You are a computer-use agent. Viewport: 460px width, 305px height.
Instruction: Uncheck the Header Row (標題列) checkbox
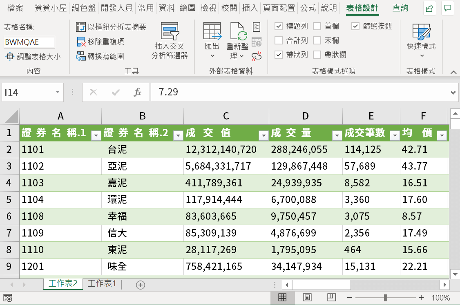coord(278,27)
